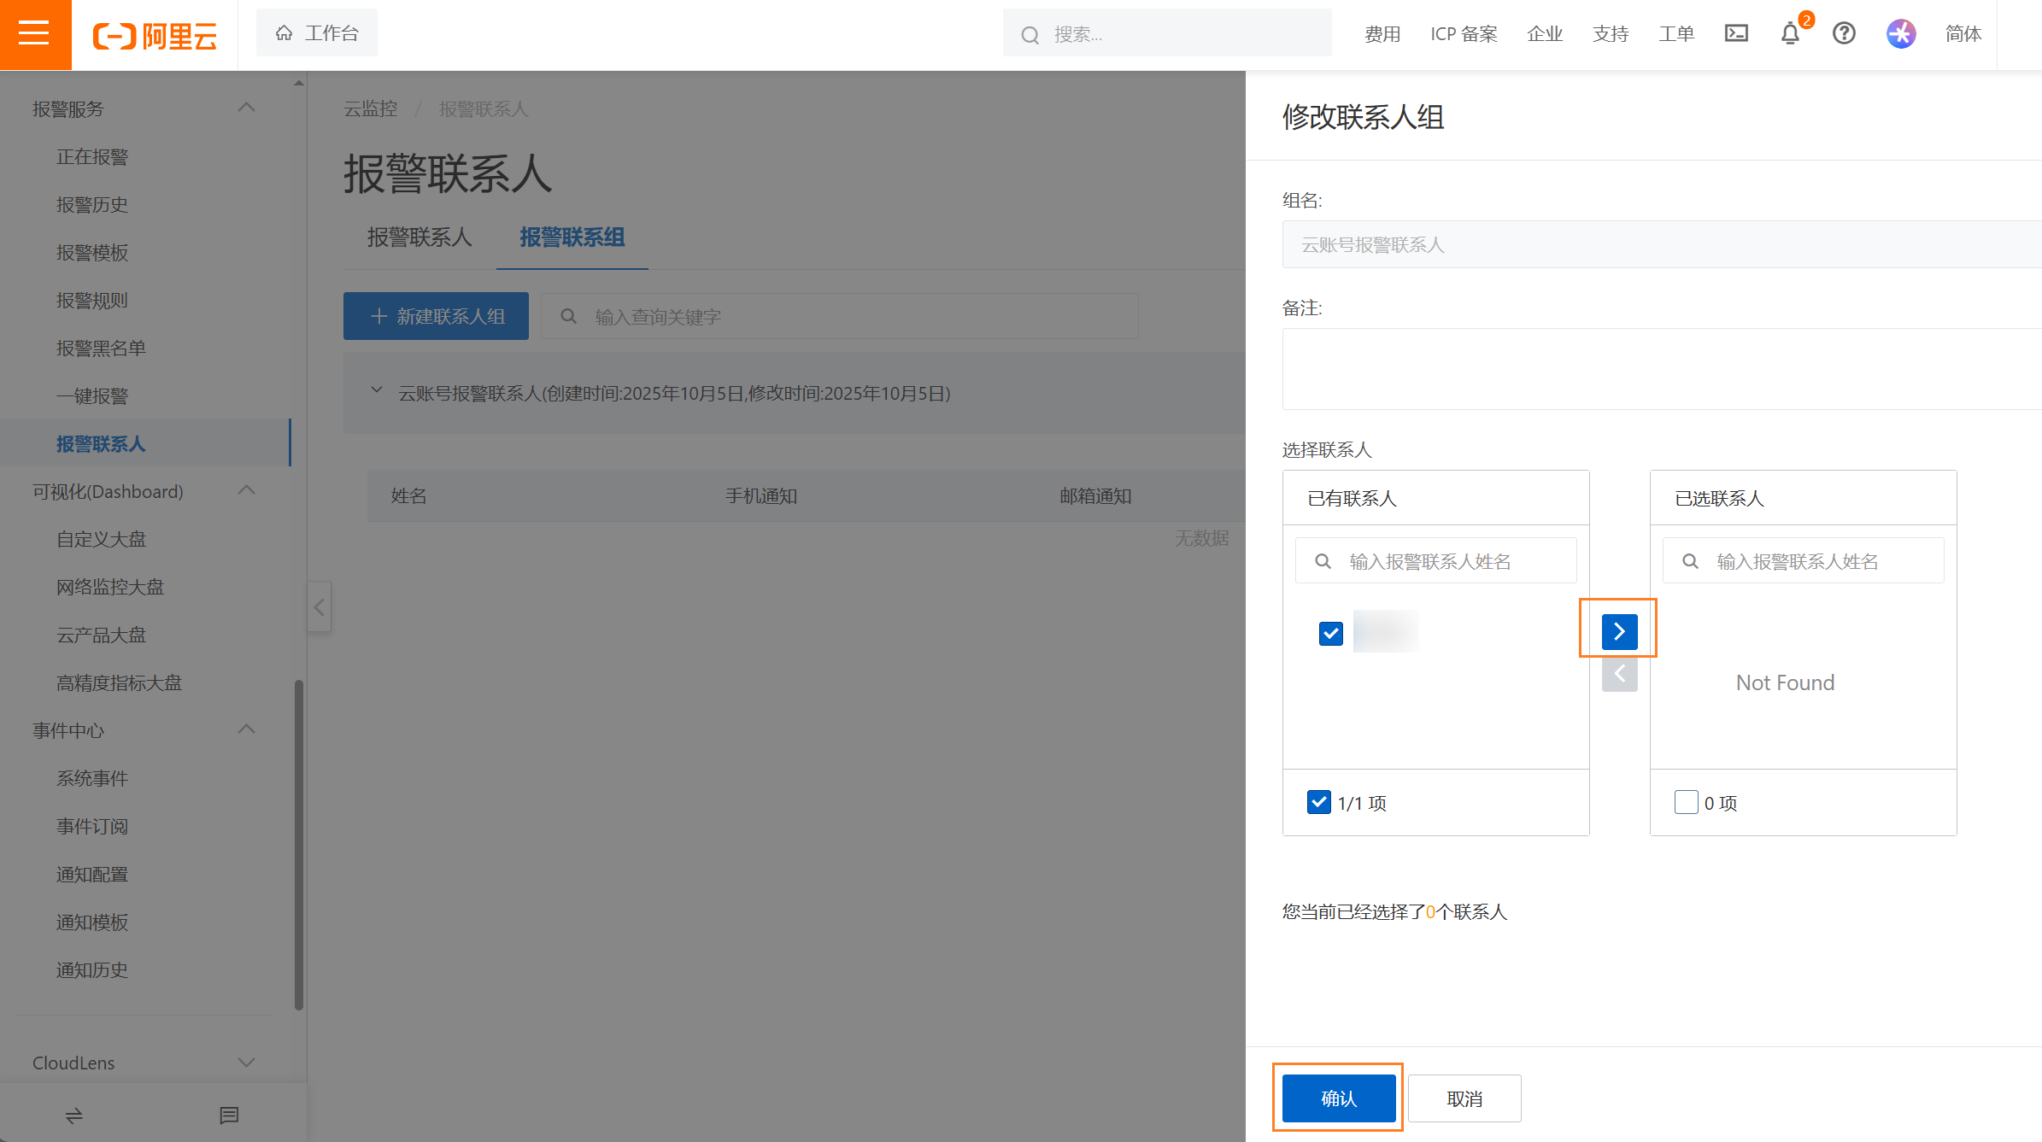Viewport: 2042px width, 1142px height.
Task: Toggle the 1/1 项 select-all checkbox
Action: point(1318,802)
